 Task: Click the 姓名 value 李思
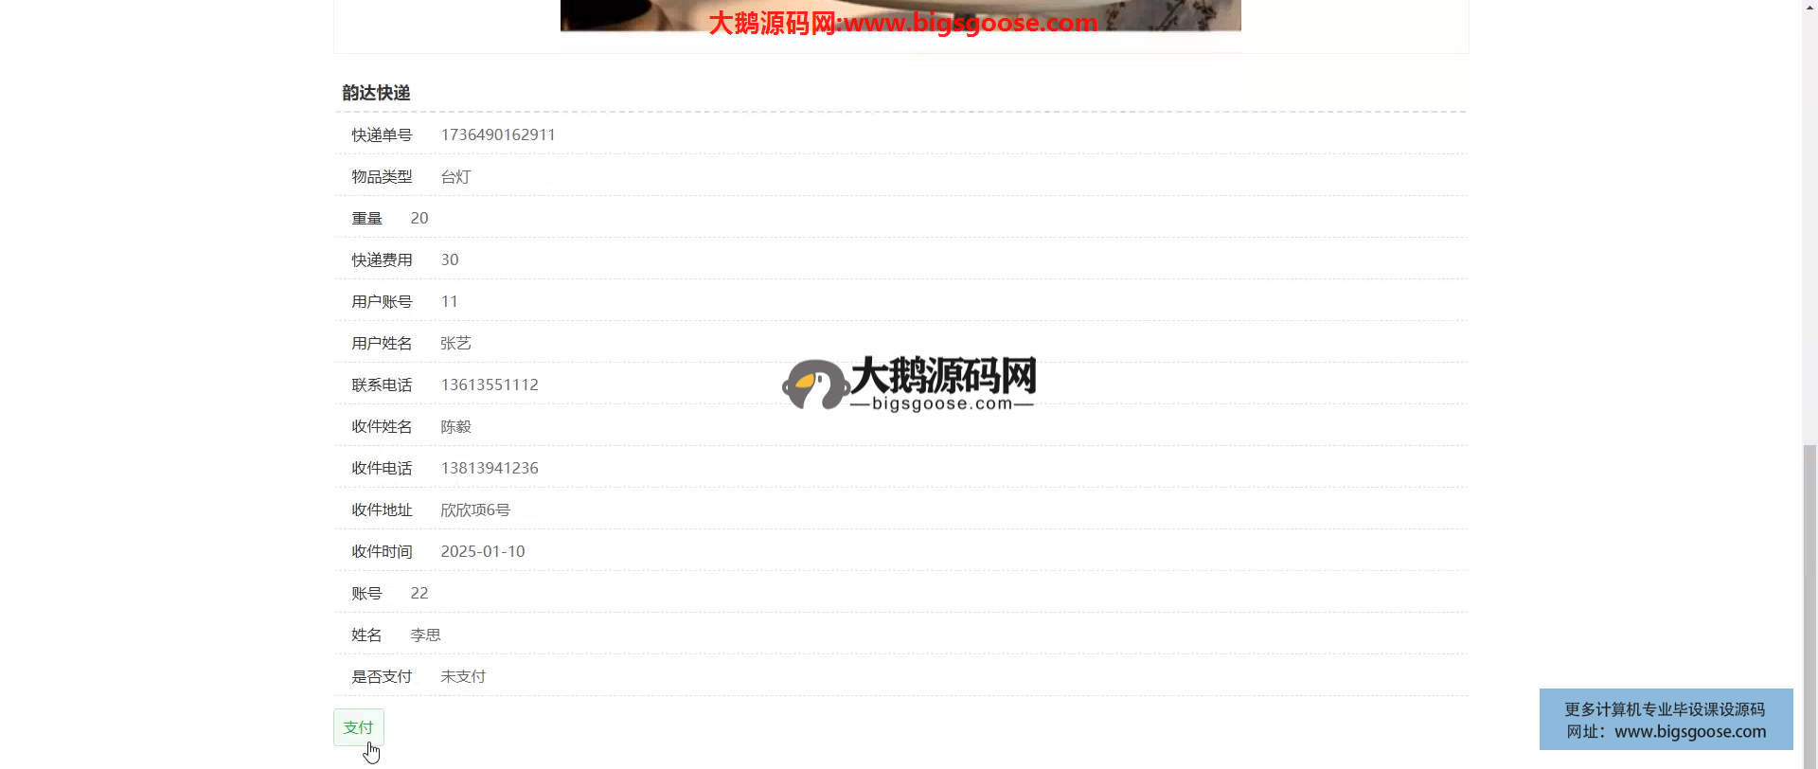[425, 635]
